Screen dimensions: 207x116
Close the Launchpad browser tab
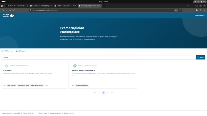(51, 6)
